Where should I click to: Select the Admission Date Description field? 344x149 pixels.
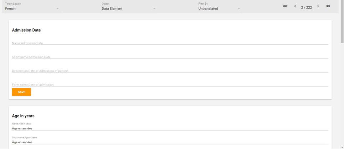coord(170,71)
